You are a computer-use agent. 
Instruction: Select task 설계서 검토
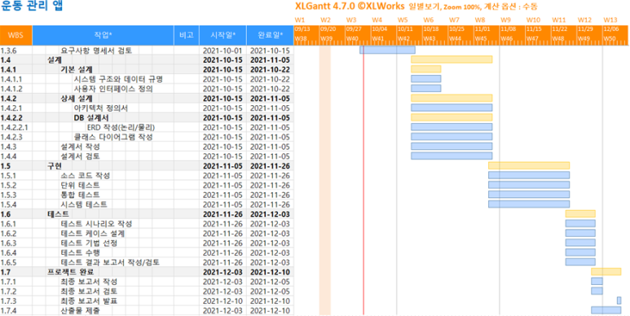[x=80, y=156]
